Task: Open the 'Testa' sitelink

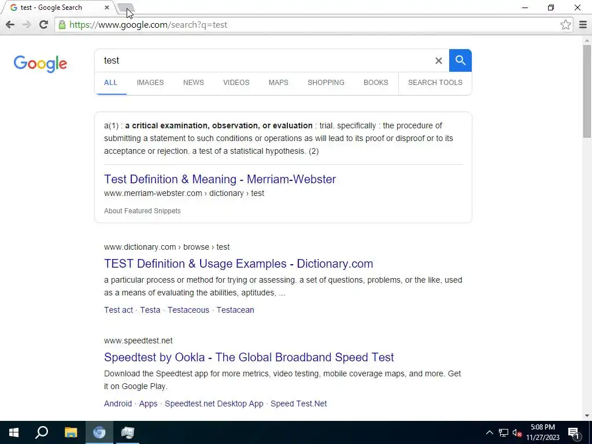Action: click(150, 310)
